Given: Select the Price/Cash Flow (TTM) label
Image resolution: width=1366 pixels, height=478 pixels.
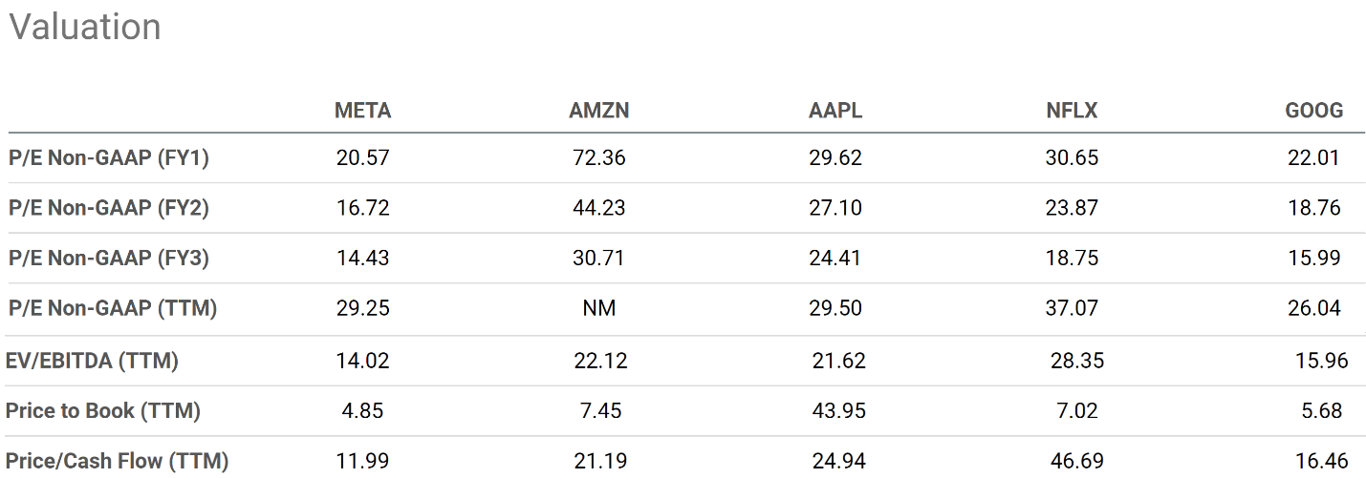Looking at the screenshot, I should tap(118, 462).
